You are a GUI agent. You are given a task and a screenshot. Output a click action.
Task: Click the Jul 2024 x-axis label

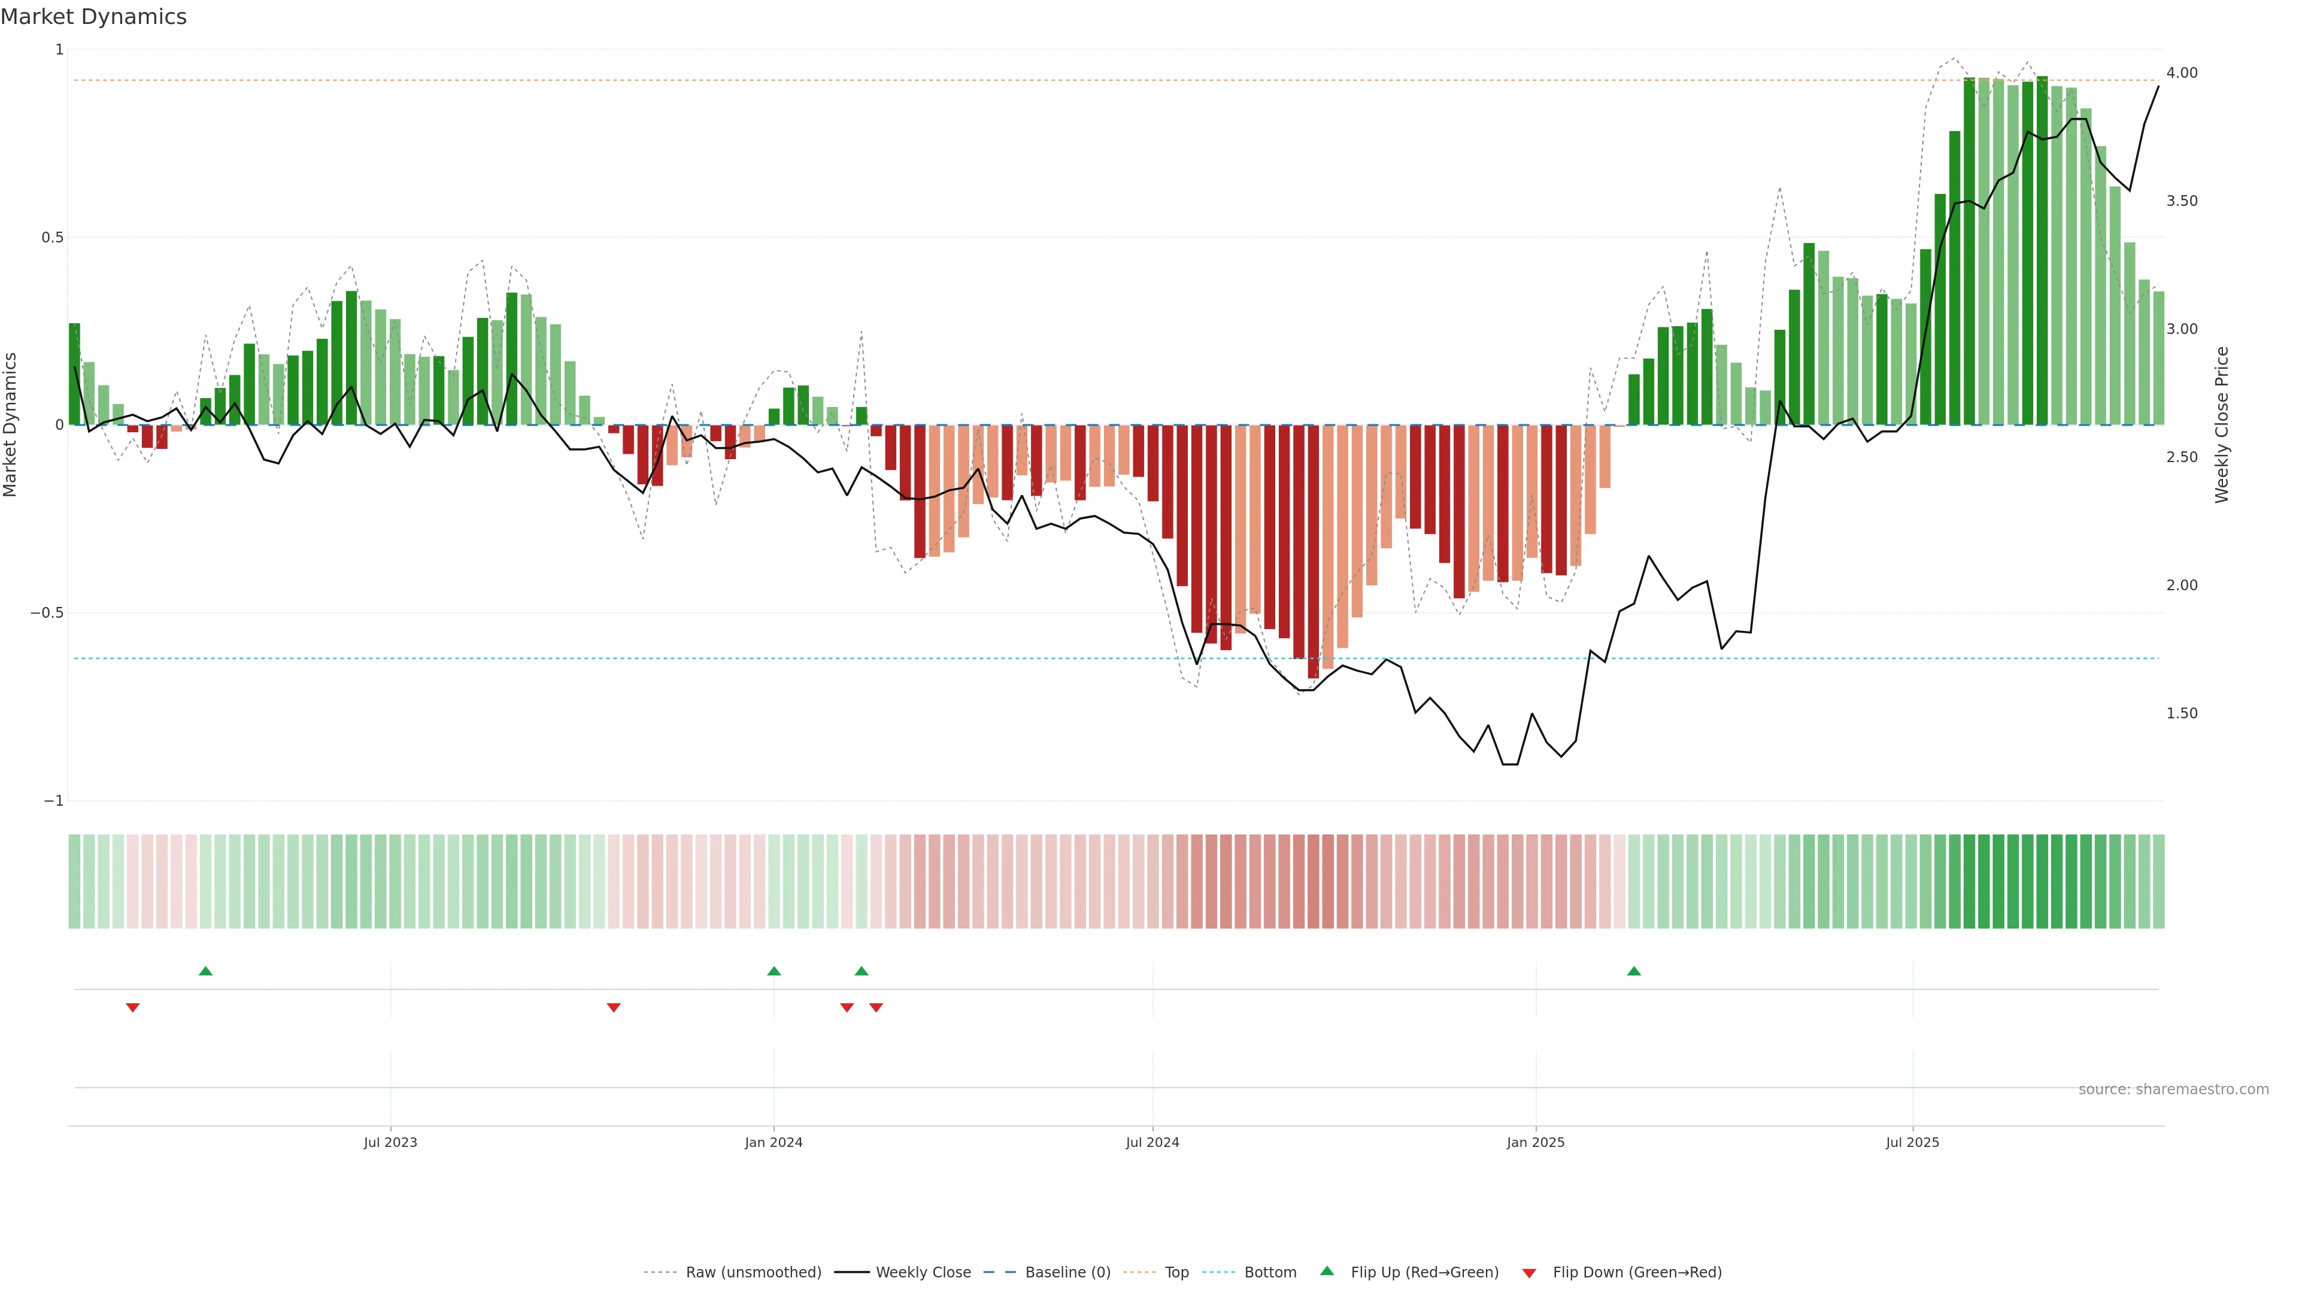[x=1152, y=1142]
